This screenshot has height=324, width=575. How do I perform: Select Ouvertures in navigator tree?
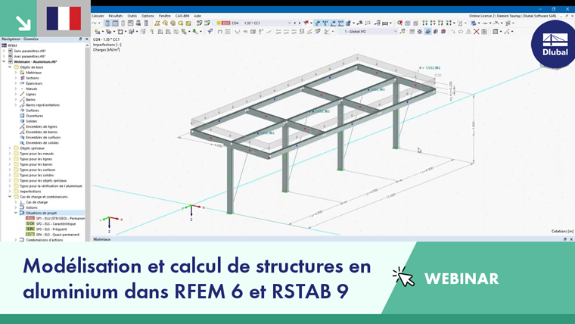pyautogui.click(x=35, y=116)
